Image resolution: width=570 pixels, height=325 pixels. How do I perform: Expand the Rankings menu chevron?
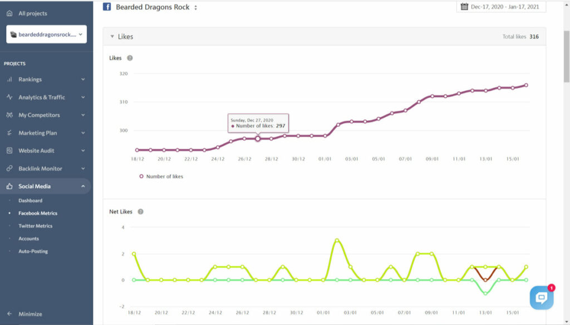(x=83, y=79)
